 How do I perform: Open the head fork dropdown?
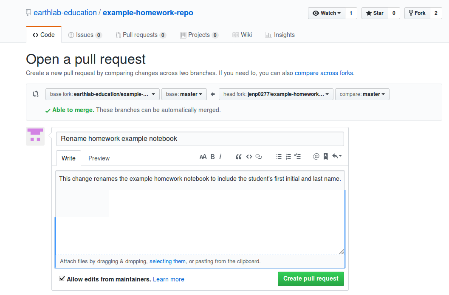(x=276, y=94)
